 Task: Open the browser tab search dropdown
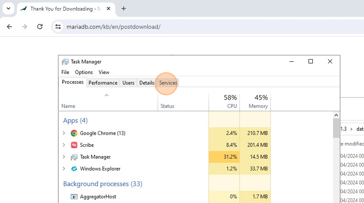click(8, 8)
